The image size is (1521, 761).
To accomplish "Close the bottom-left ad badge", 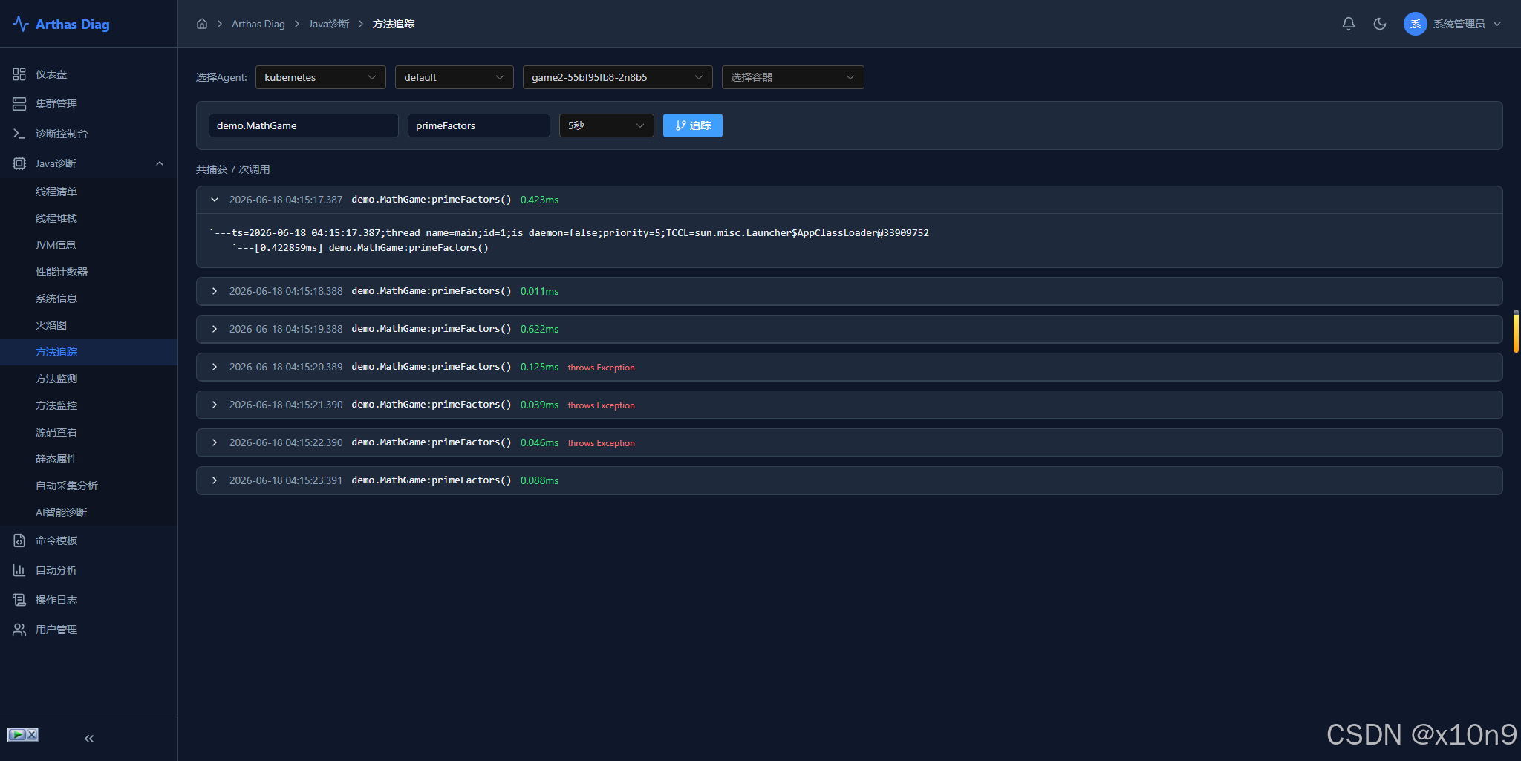I will click(x=32, y=734).
